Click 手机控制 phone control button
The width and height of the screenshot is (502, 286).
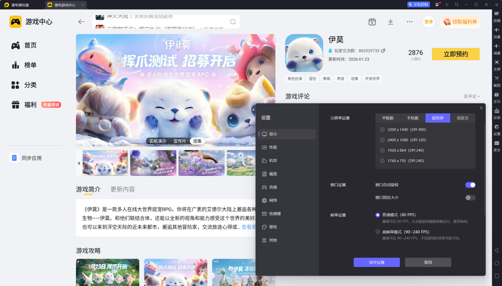coord(418,5)
